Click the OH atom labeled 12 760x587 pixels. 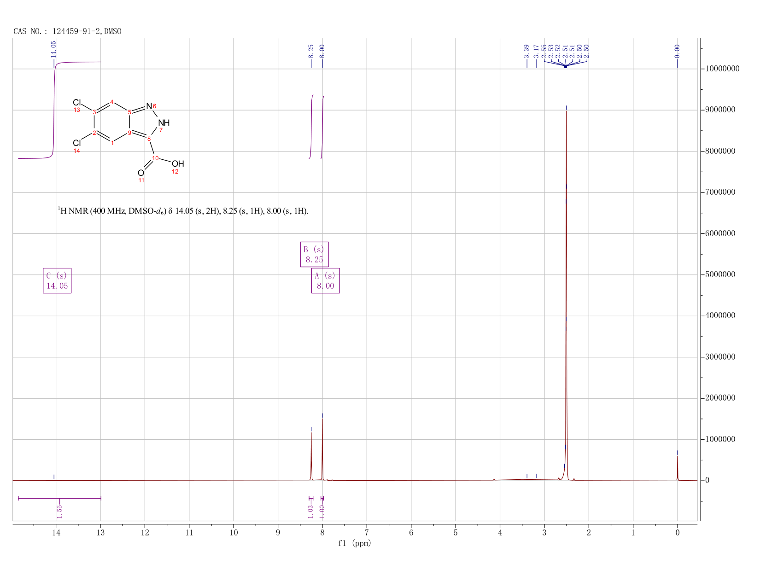pos(178,163)
